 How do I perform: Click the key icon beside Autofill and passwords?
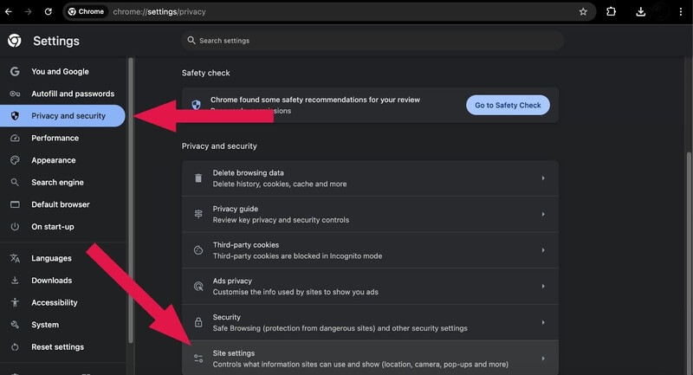[x=15, y=94]
